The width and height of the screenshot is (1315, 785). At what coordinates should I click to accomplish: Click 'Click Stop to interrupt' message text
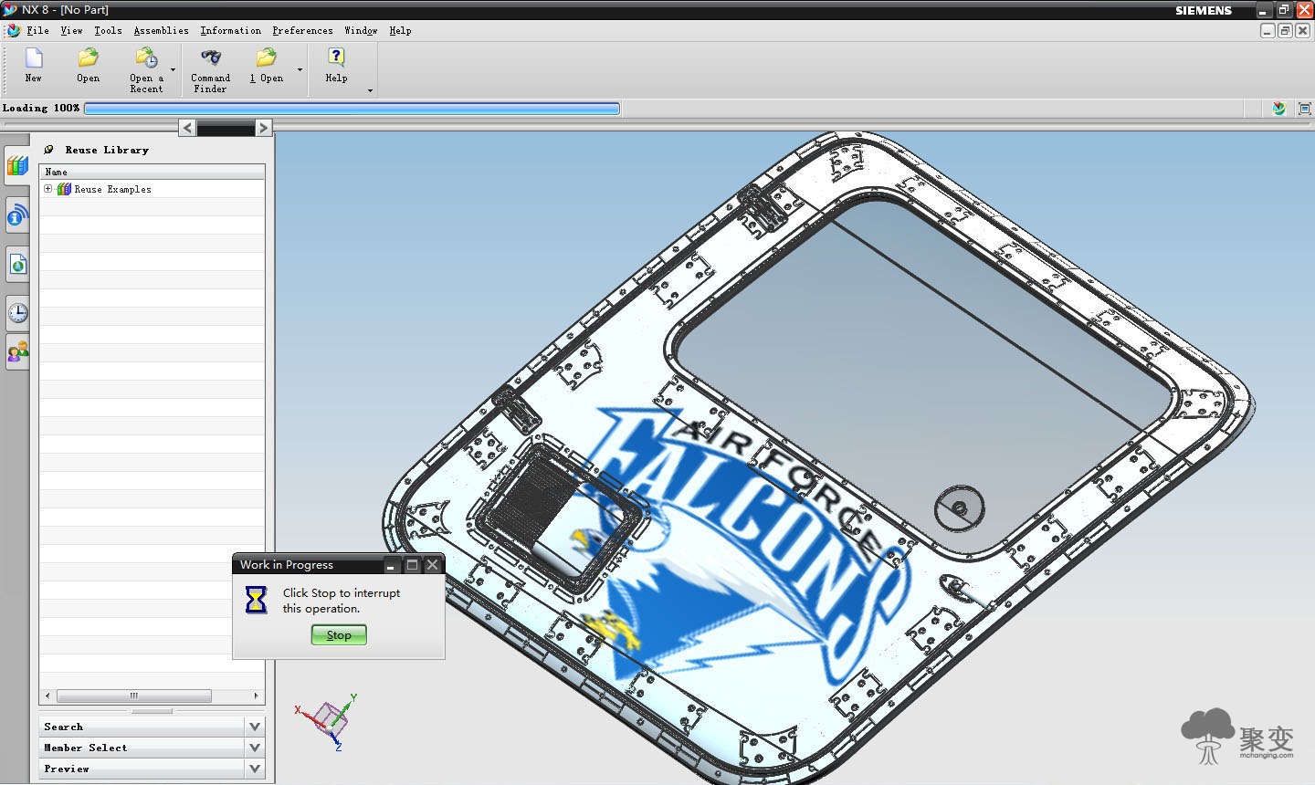pyautogui.click(x=342, y=601)
